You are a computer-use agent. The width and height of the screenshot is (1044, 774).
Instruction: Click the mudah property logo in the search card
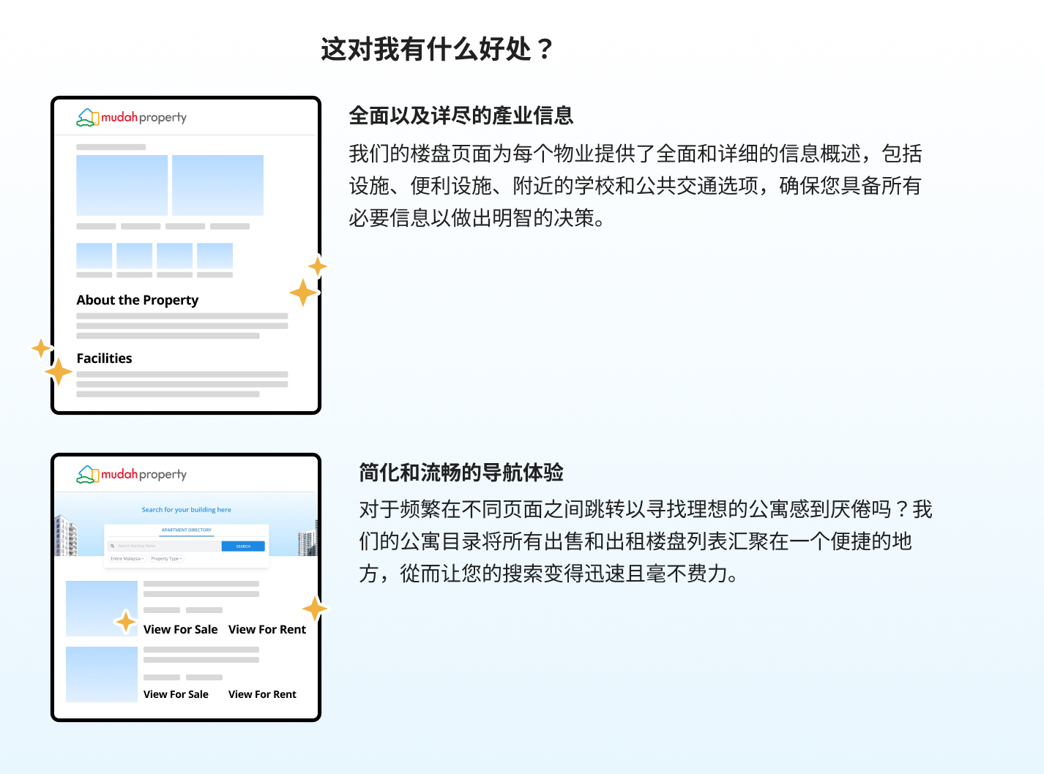click(x=132, y=474)
